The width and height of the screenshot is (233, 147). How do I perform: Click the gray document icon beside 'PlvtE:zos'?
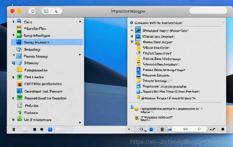click(20, 105)
